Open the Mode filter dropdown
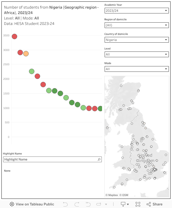172x208 pixels. click(136, 69)
